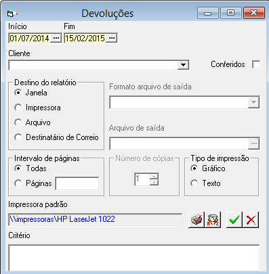Click the printer setup icon
This screenshot has width=269, height=274.
[196, 219]
